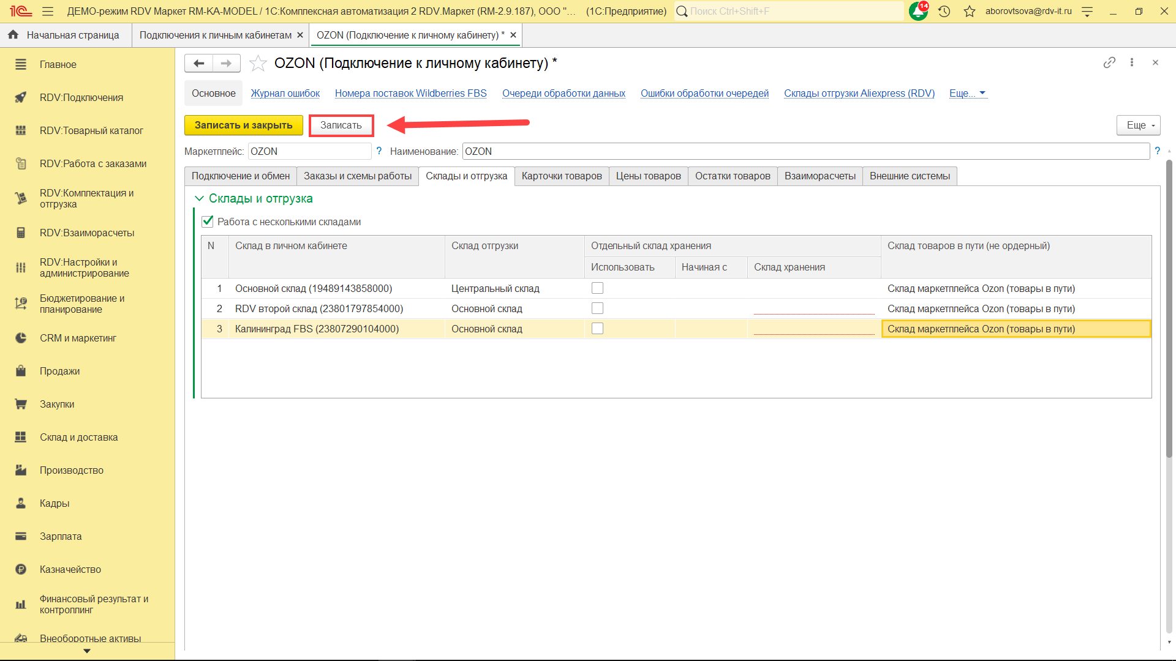The height and width of the screenshot is (661, 1176).
Task: Click the copy link icon
Action: pyautogui.click(x=1109, y=62)
